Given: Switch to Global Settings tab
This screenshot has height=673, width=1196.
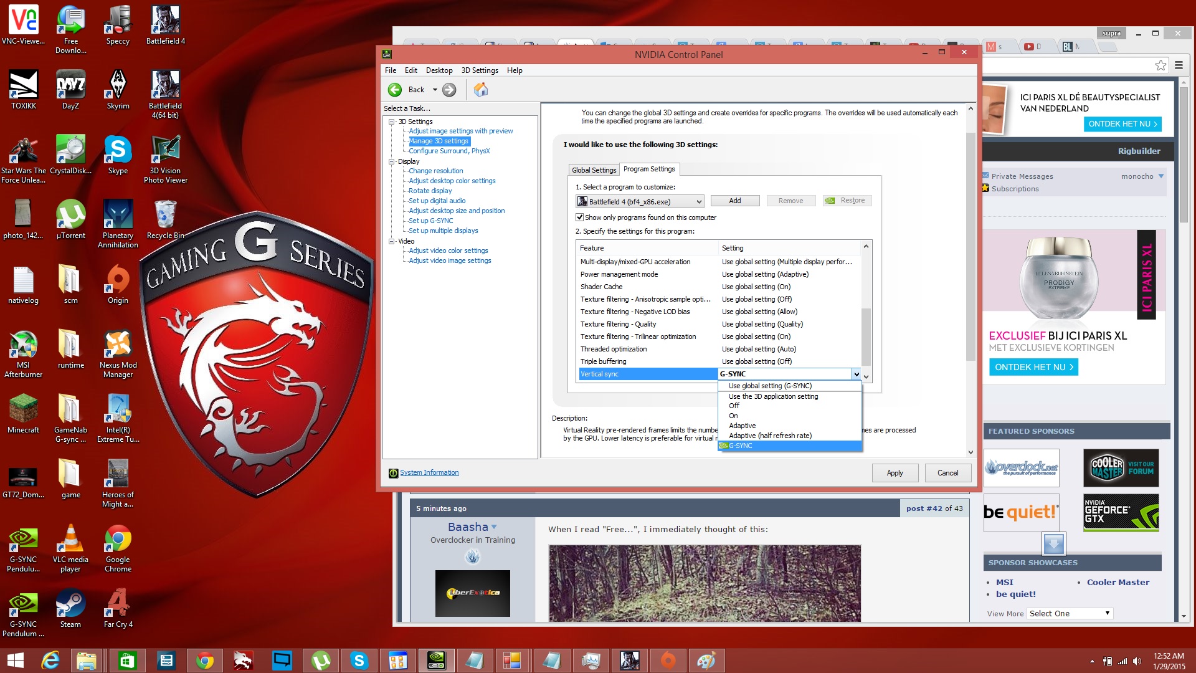Looking at the screenshot, I should tap(594, 170).
